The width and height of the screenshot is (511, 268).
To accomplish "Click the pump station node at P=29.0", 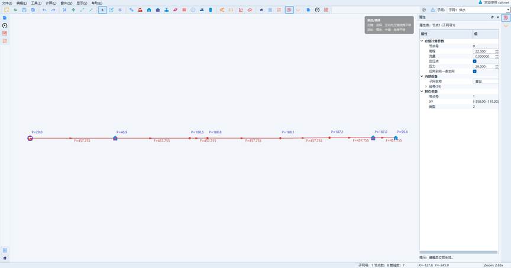I will (x=30, y=138).
